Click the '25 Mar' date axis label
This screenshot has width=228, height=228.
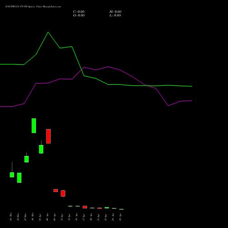point(18,217)
